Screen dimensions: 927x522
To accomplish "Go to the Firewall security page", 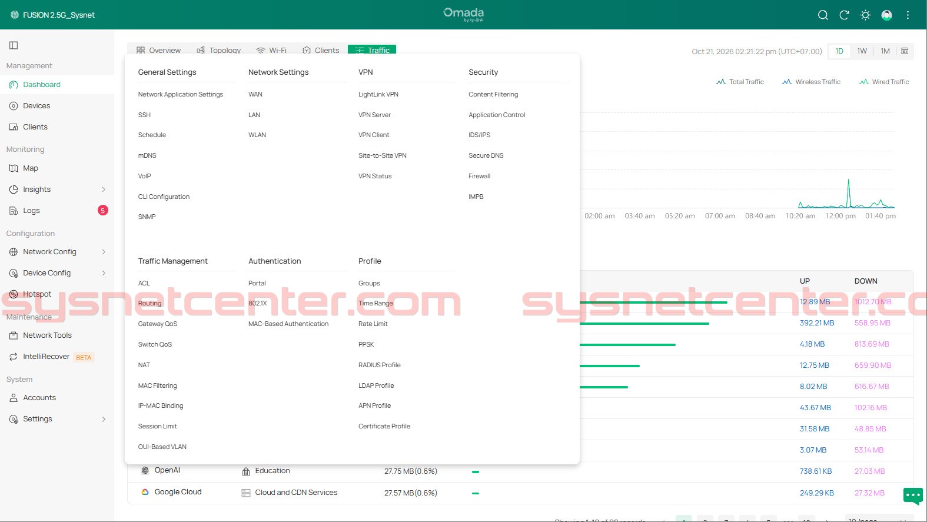I will pos(480,176).
